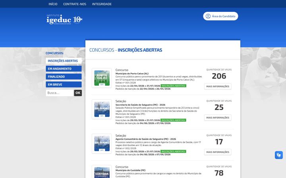Screen dimensions: 286x178
Task: Go to Contrate-nos page
Action: pyautogui.click(x=75, y=4)
